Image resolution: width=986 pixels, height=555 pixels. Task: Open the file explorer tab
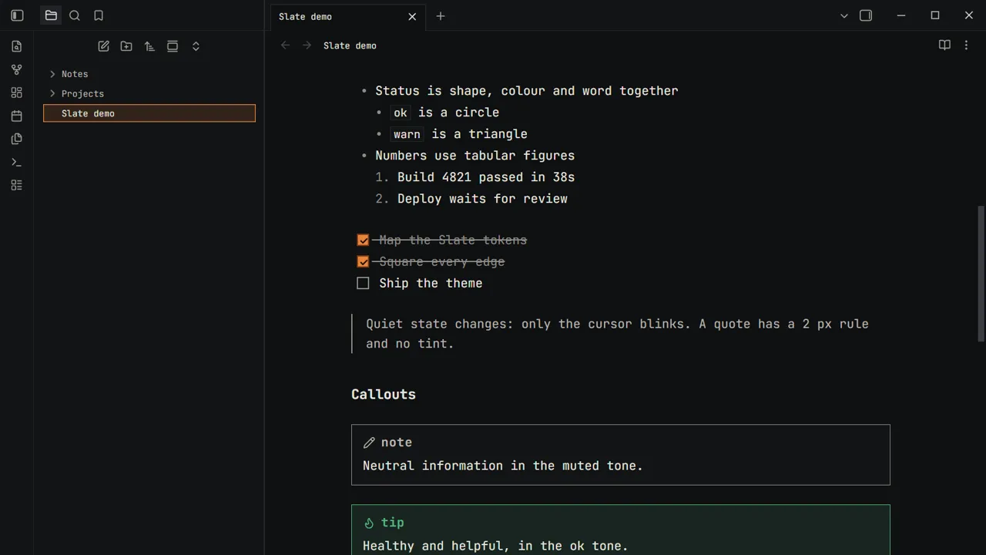pos(51,15)
